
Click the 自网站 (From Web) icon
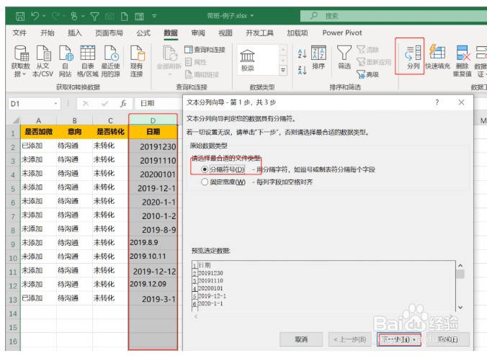[66, 53]
